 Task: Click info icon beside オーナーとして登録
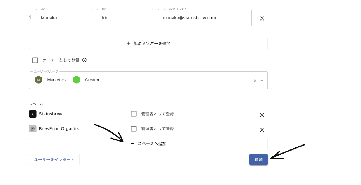(84, 60)
